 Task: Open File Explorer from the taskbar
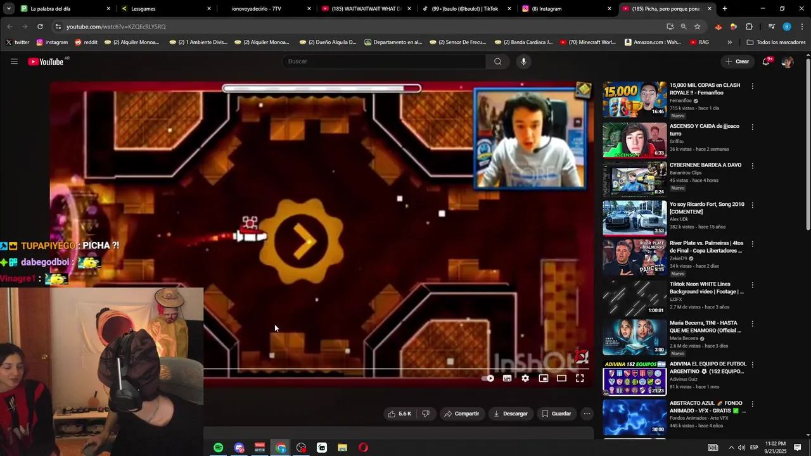tap(342, 448)
